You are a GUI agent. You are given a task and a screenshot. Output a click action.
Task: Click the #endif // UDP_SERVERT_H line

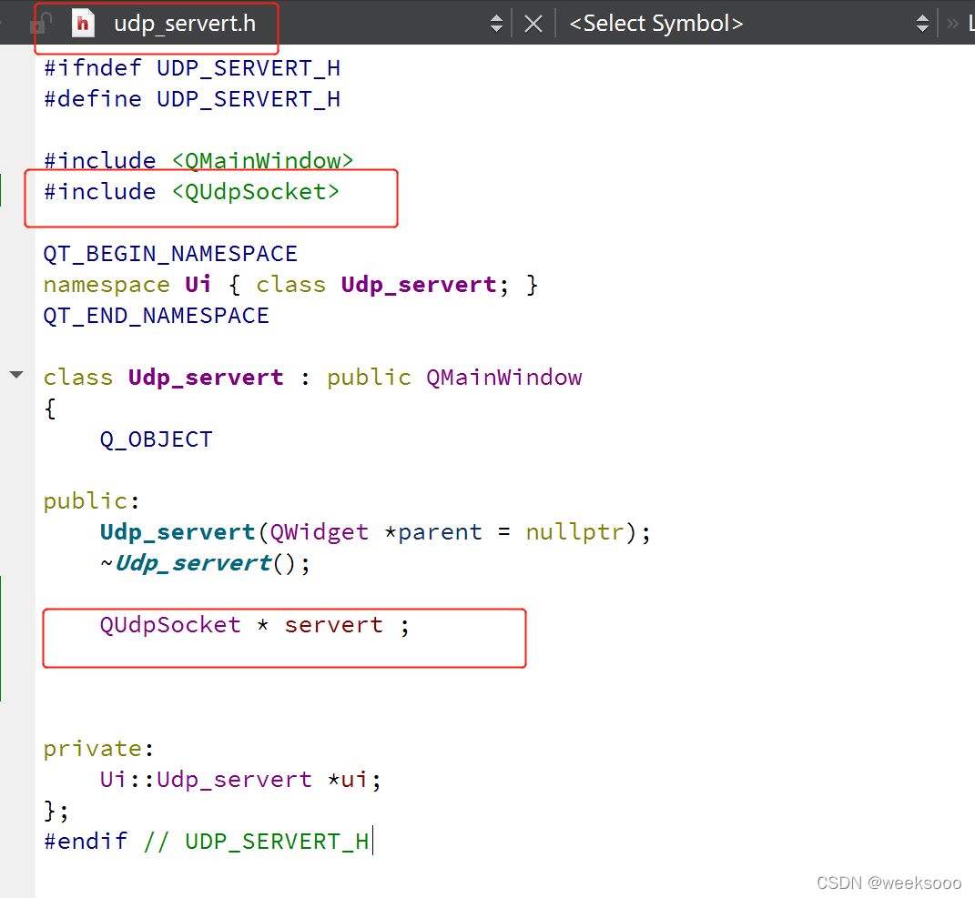click(x=207, y=841)
